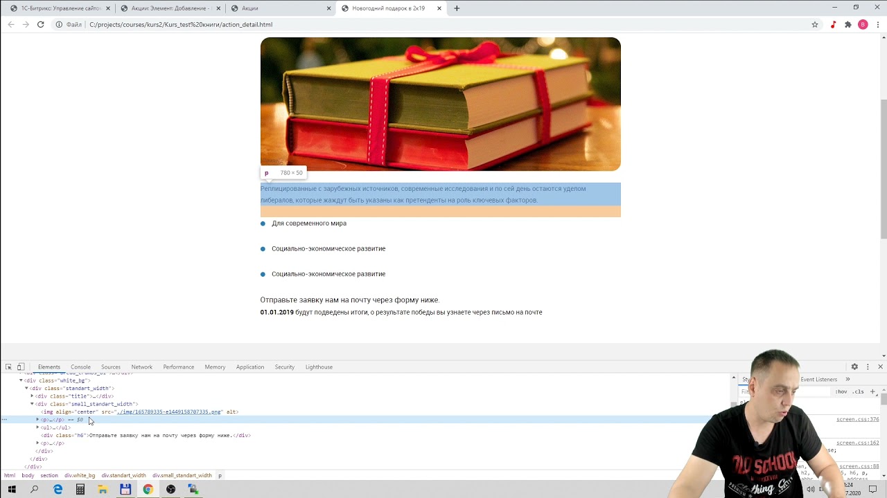This screenshot has width=887, height=498.
Task: Open the Security panel tab
Action: pyautogui.click(x=284, y=367)
